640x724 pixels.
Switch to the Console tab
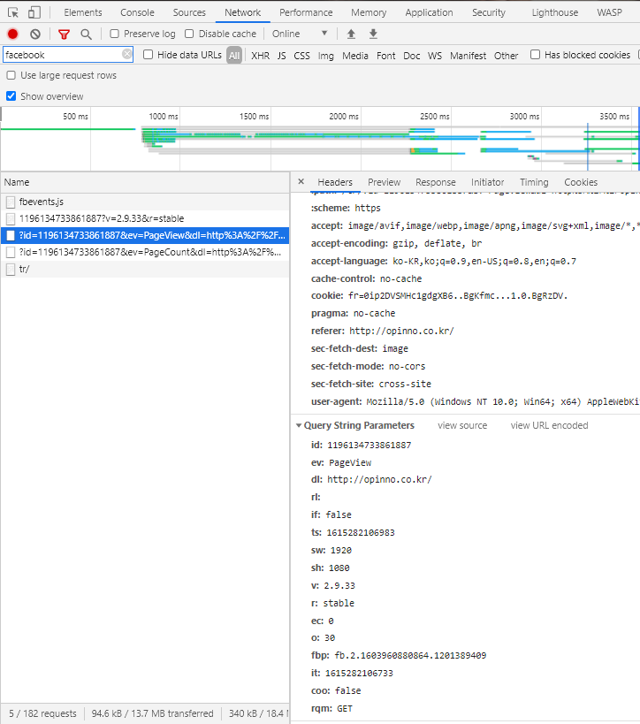pyautogui.click(x=137, y=12)
